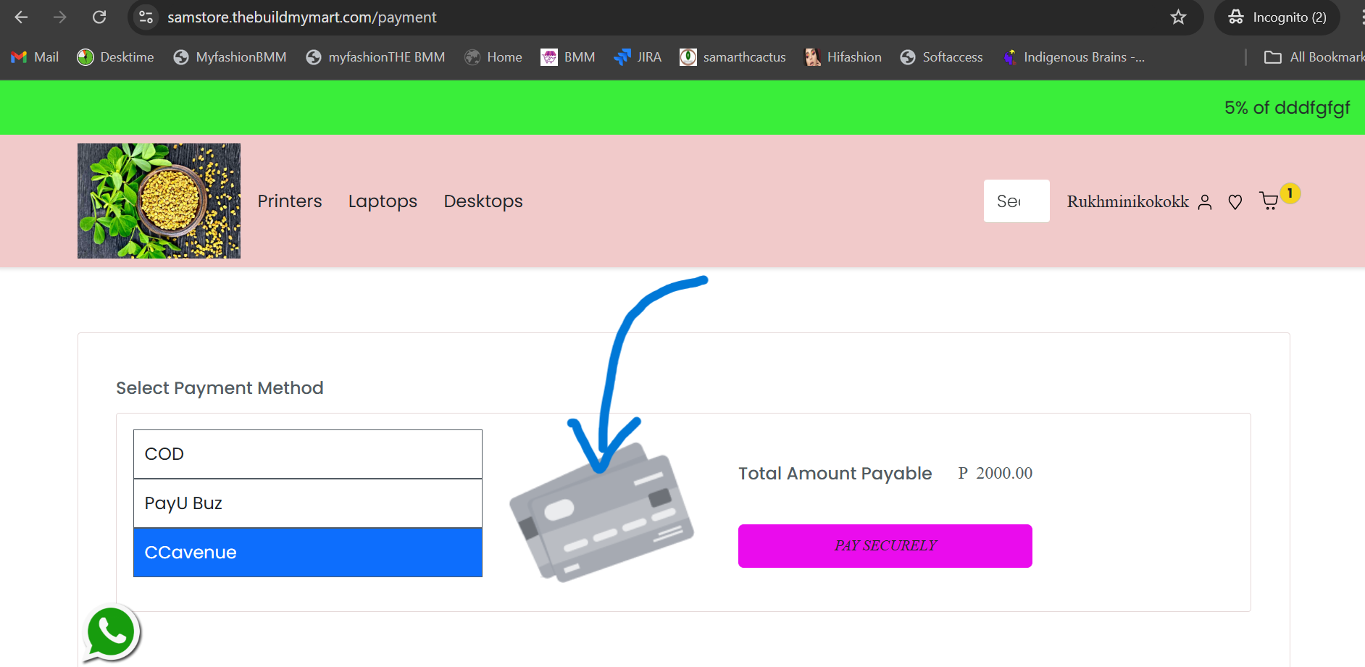Open WhatsApp chat floating icon
1365x667 pixels.
111,632
